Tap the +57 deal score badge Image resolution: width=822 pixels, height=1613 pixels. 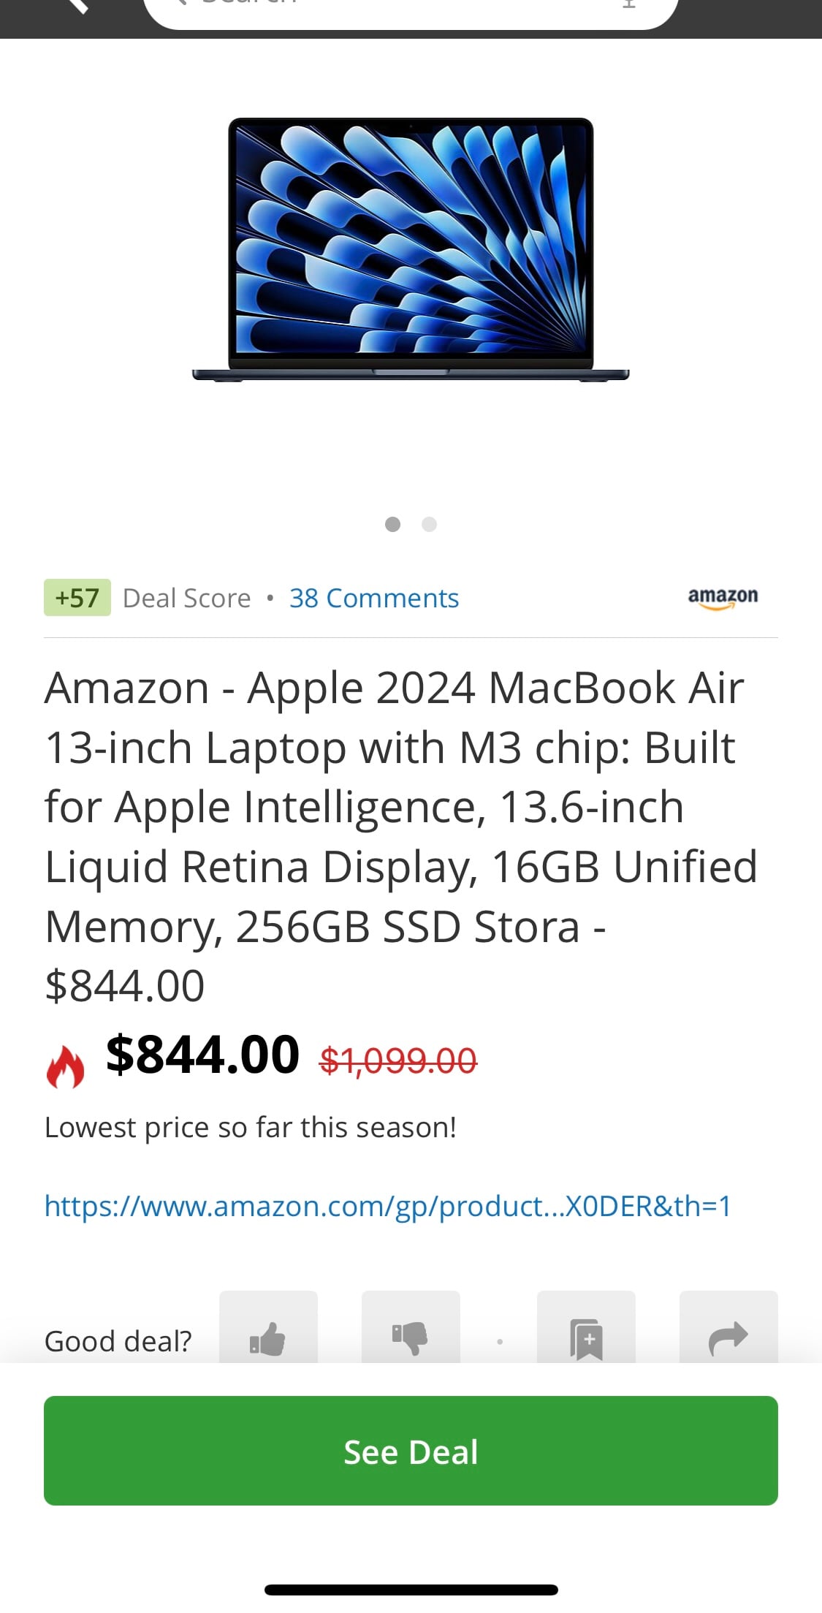[77, 598]
